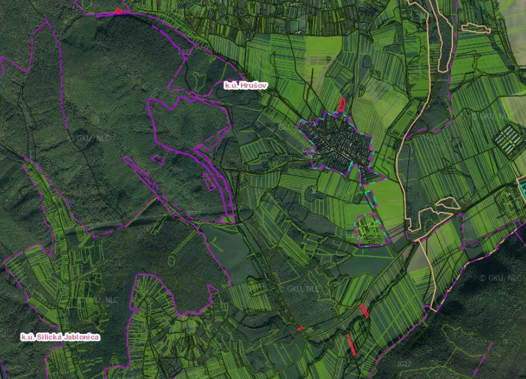Select the gridded compound on the right side
Image resolution: width=526 pixels, height=379 pixels.
click(509, 140)
